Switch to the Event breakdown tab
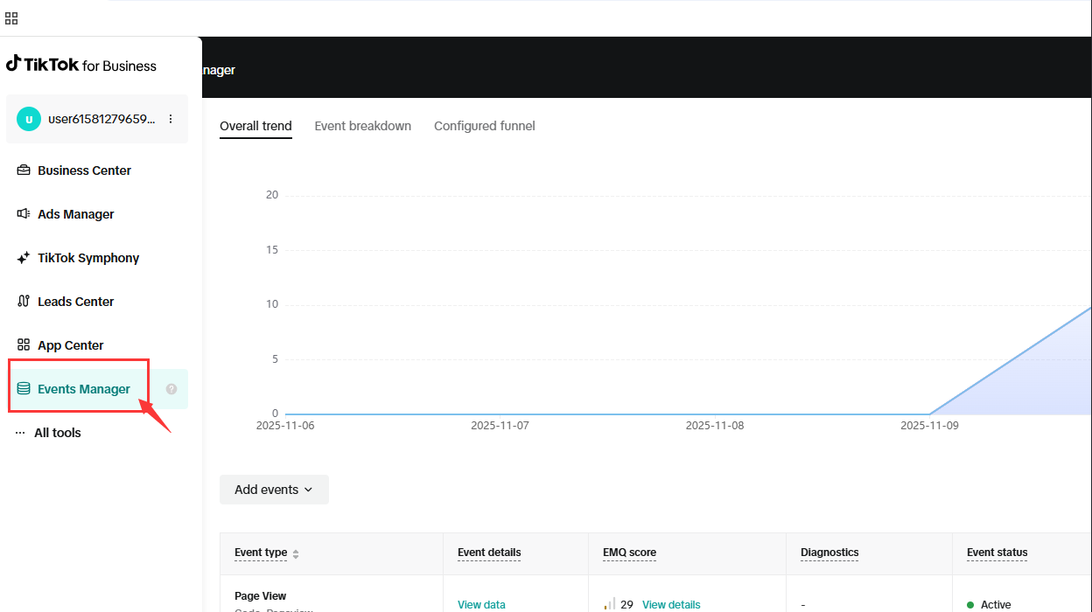Image resolution: width=1092 pixels, height=612 pixels. coord(362,126)
